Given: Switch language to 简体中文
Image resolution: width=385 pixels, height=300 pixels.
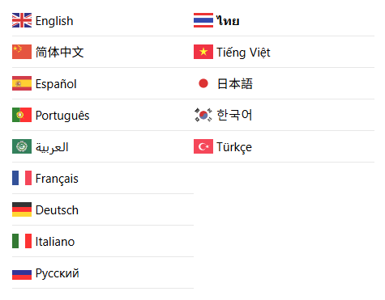Looking at the screenshot, I should [x=103, y=52].
